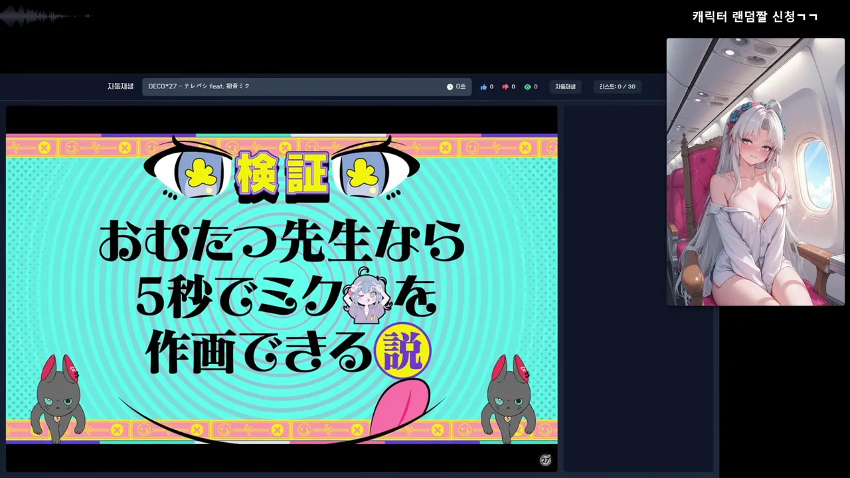Click the thumbs-up like icon
The image size is (850, 478).
click(483, 87)
